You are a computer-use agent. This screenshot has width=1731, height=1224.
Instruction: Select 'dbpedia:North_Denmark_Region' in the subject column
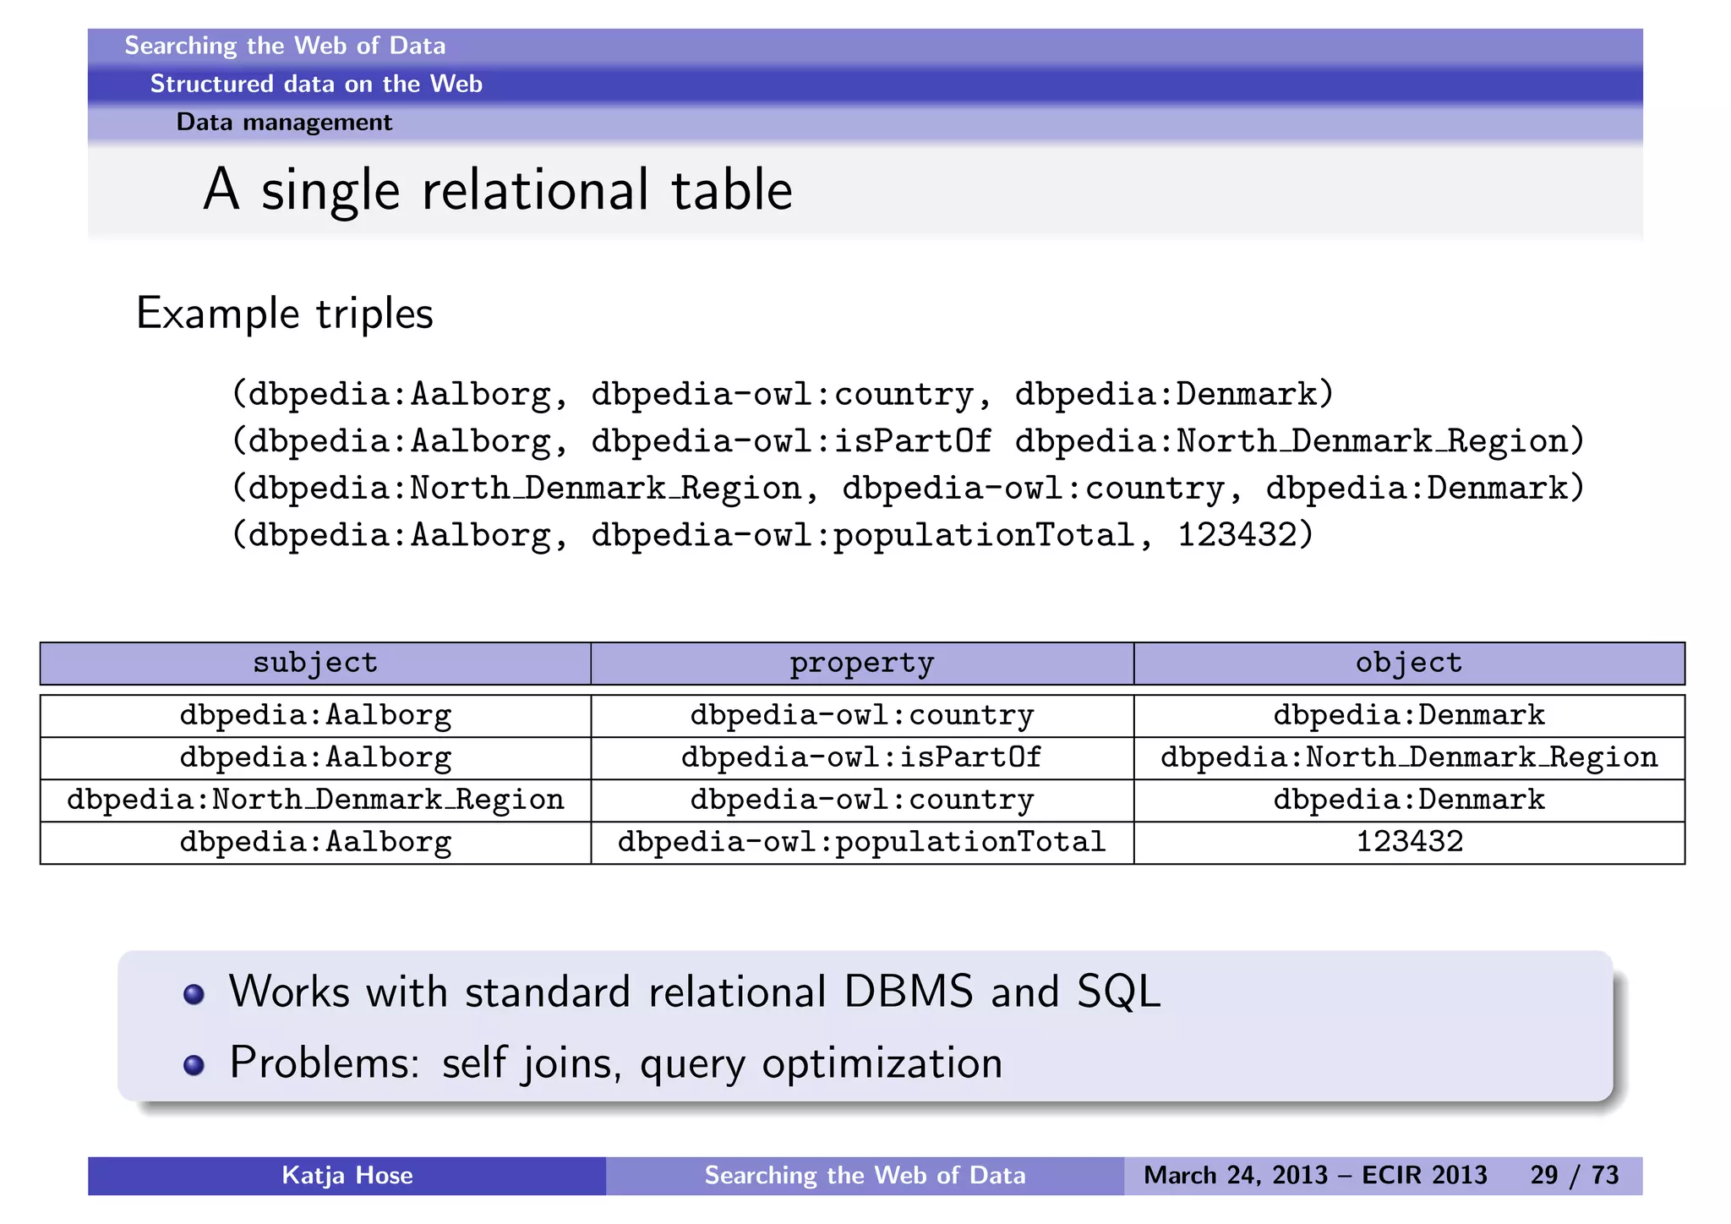click(x=315, y=801)
